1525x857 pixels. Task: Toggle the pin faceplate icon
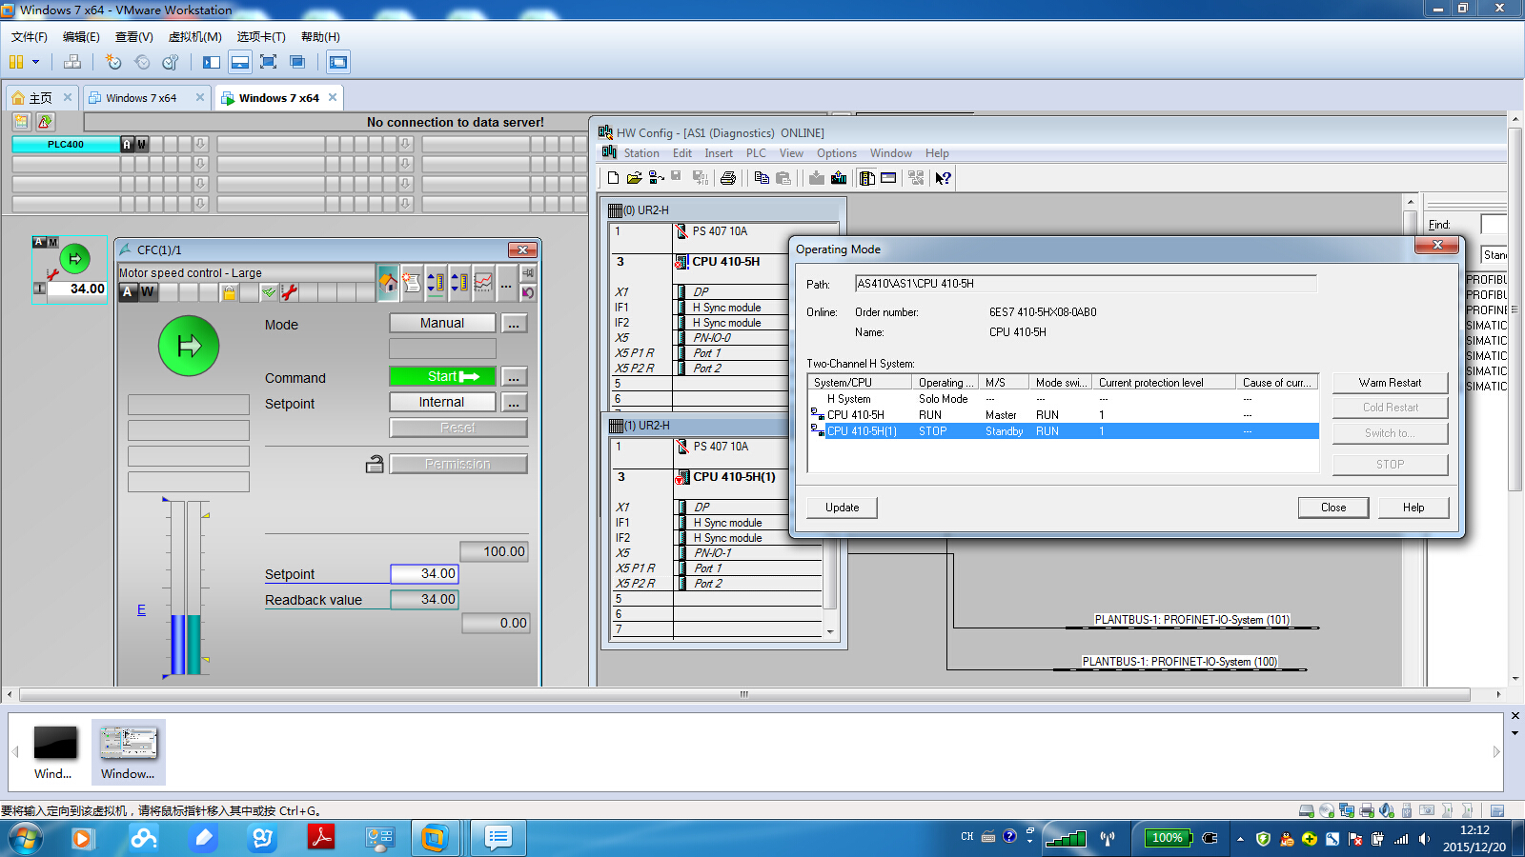528,273
